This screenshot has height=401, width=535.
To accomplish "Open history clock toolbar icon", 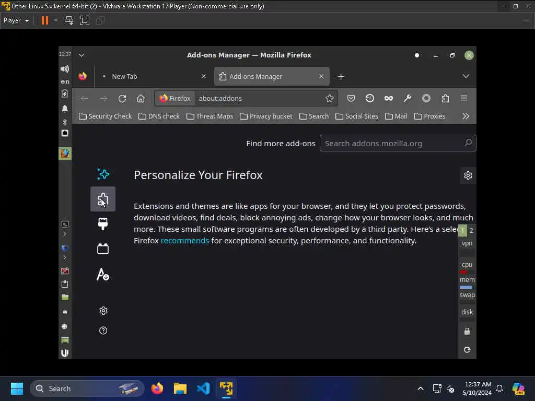I will click(369, 99).
